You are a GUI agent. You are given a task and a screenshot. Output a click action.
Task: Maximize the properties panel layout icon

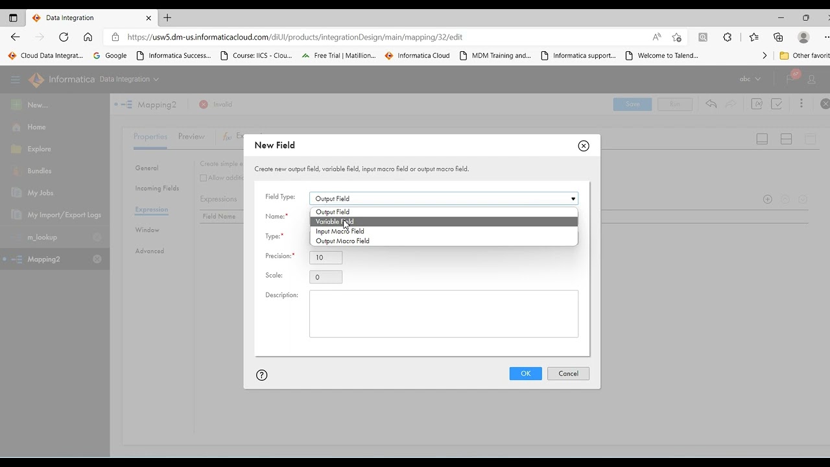[810, 139]
